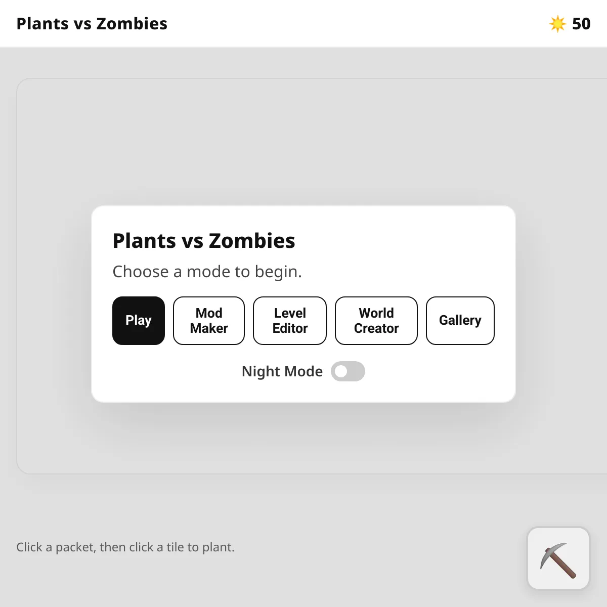The width and height of the screenshot is (607, 607).
Task: Click the Choose a mode subtitle
Action: (207, 272)
